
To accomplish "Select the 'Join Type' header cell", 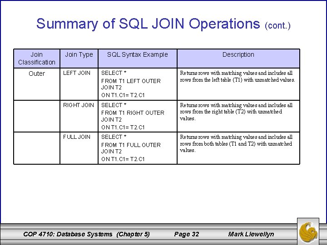I will point(79,59).
